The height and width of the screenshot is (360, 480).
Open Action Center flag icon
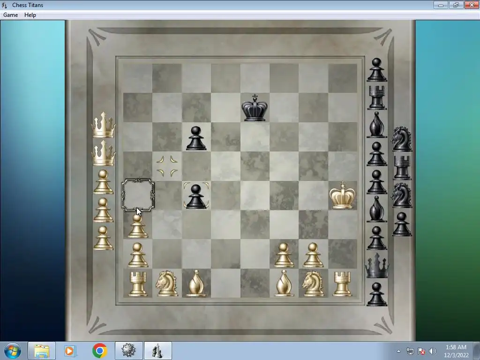pyautogui.click(x=421, y=351)
